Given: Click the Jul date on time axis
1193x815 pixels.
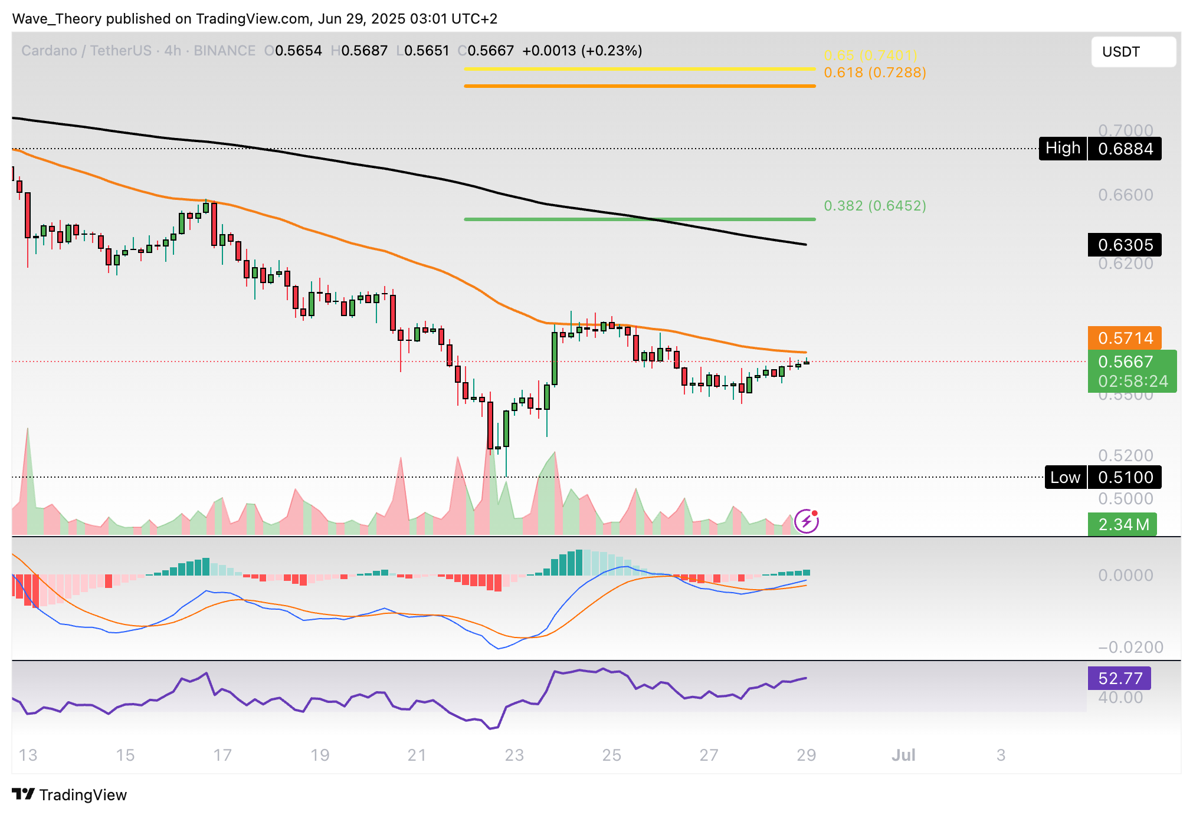Looking at the screenshot, I should pos(903,755).
